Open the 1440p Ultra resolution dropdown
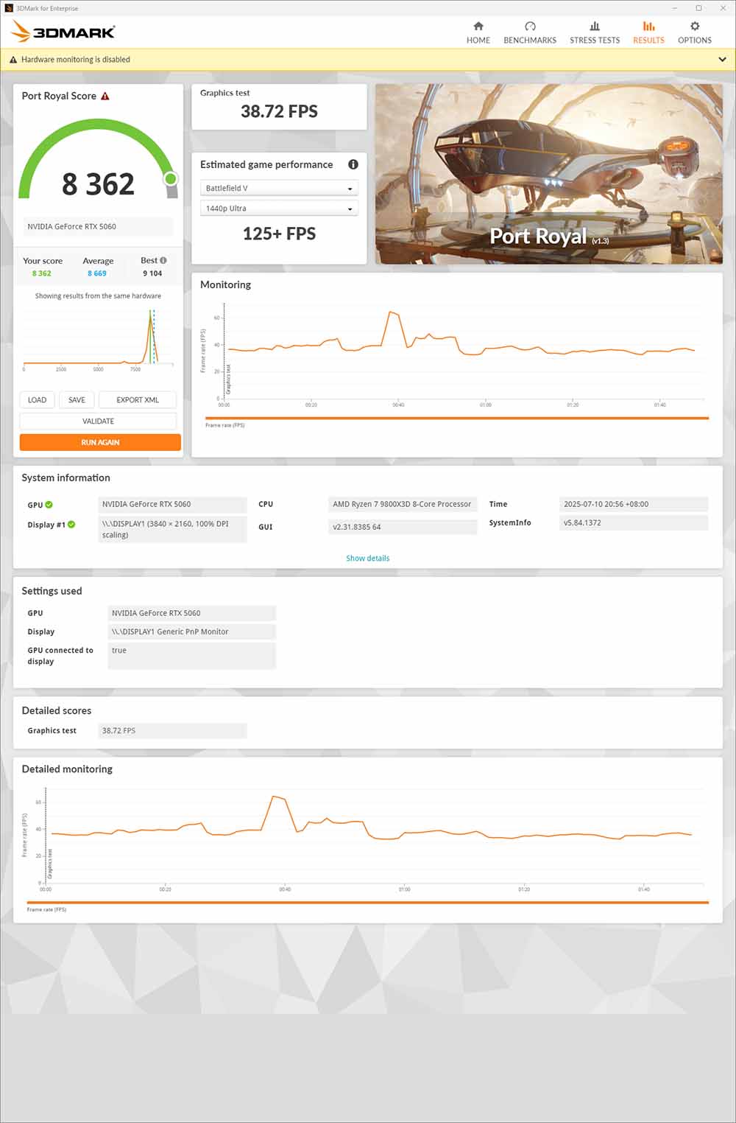The image size is (736, 1123). pyautogui.click(x=278, y=209)
